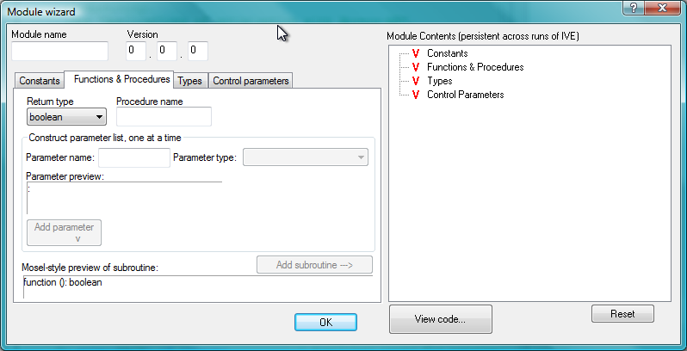Close the Module wizard dialog
687x351 pixels.
664,7
